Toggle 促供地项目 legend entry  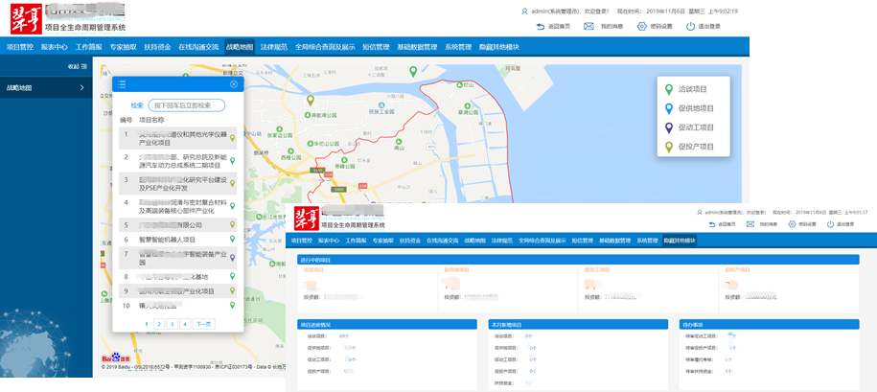pyautogui.click(x=695, y=108)
